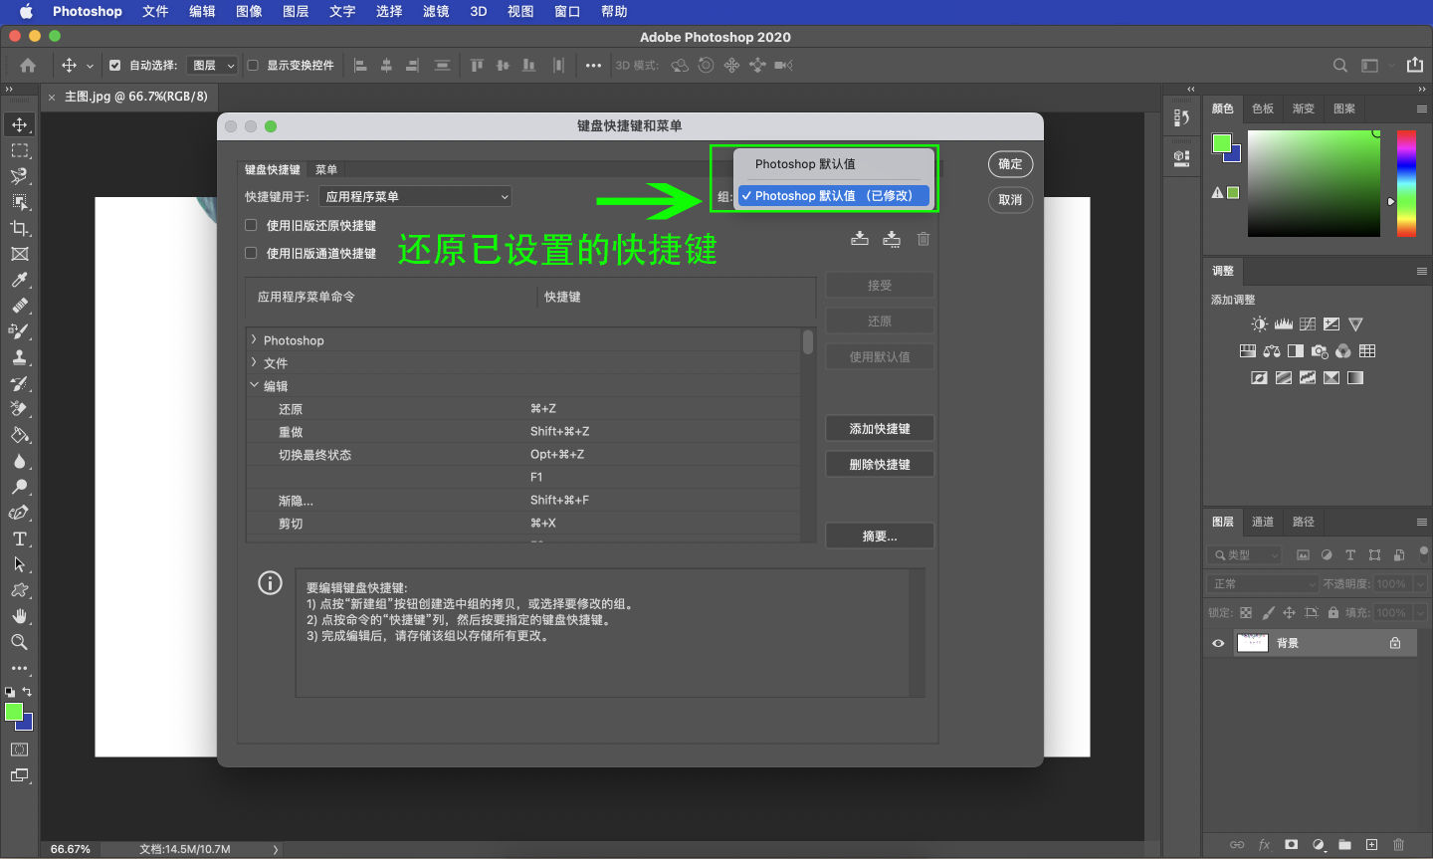The width and height of the screenshot is (1433, 859).
Task: Switch to the 菜单 tab in the dialog
Action: click(x=325, y=168)
